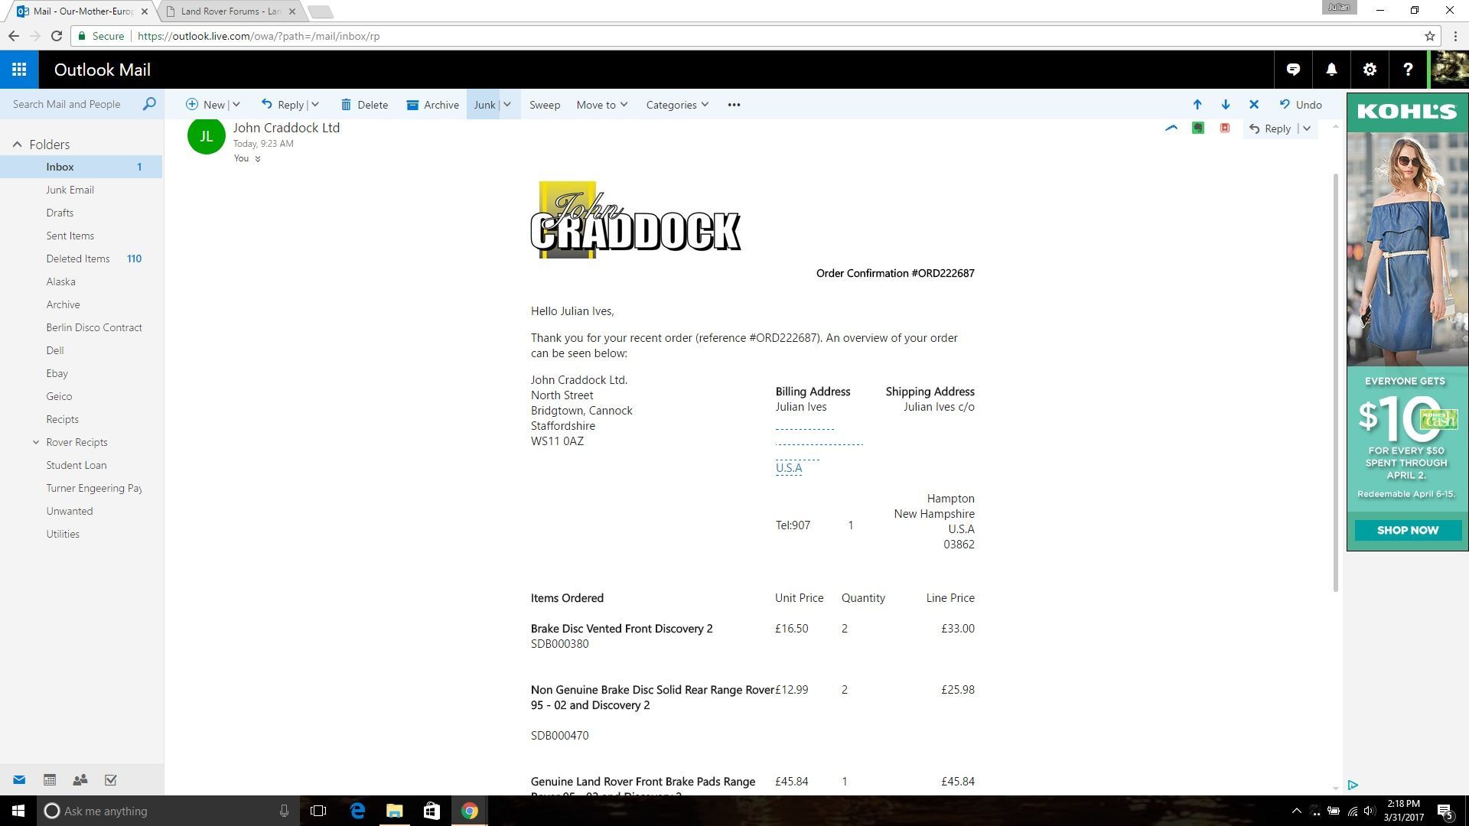
Task: Open the People icon in bottom navigation
Action: (x=80, y=780)
